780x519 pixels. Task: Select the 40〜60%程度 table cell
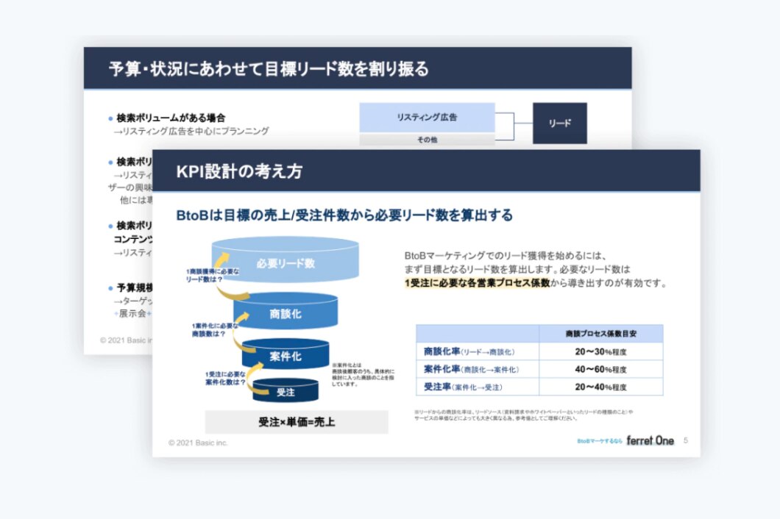pos(600,369)
